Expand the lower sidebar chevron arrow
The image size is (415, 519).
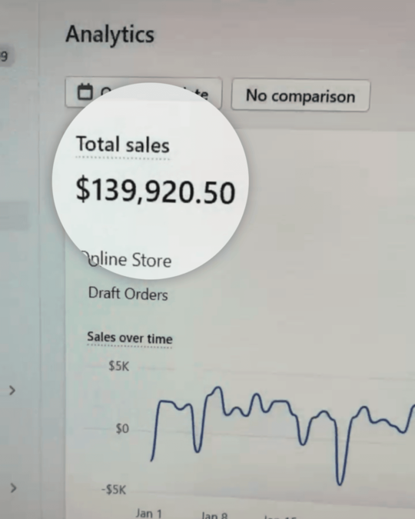pos(13,488)
